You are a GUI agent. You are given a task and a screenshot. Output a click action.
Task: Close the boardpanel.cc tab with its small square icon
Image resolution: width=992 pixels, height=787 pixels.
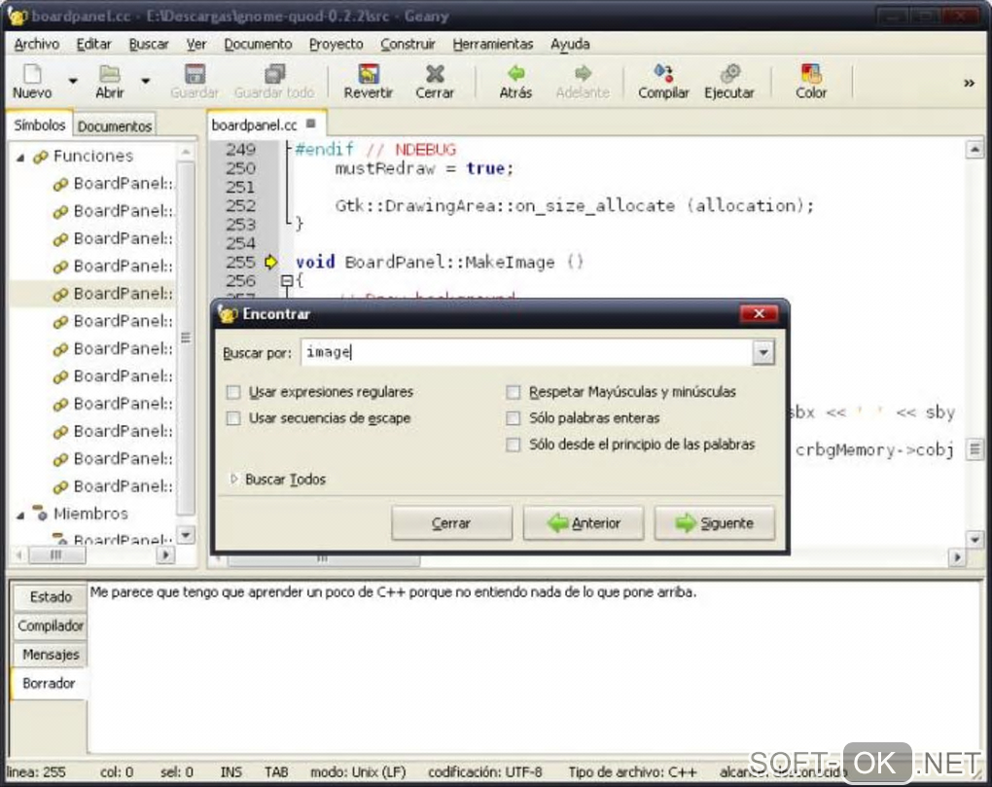point(310,124)
